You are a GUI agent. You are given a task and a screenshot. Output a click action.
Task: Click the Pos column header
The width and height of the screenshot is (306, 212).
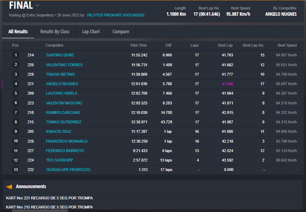pos(15,45)
